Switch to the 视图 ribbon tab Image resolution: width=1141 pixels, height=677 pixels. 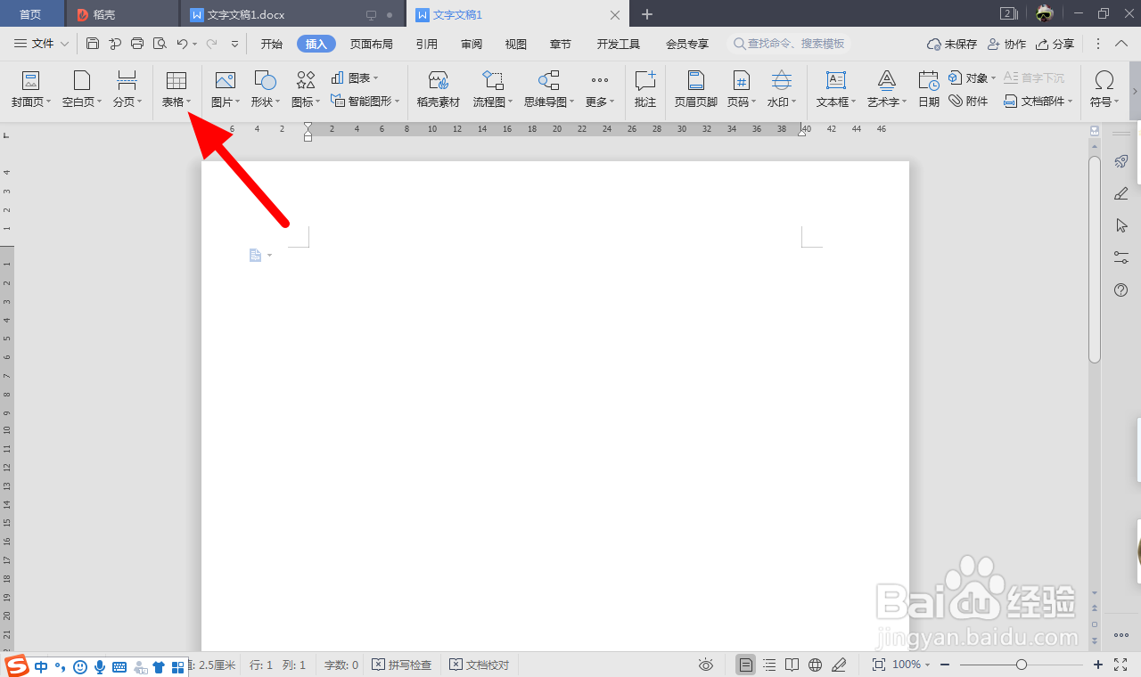[515, 44]
